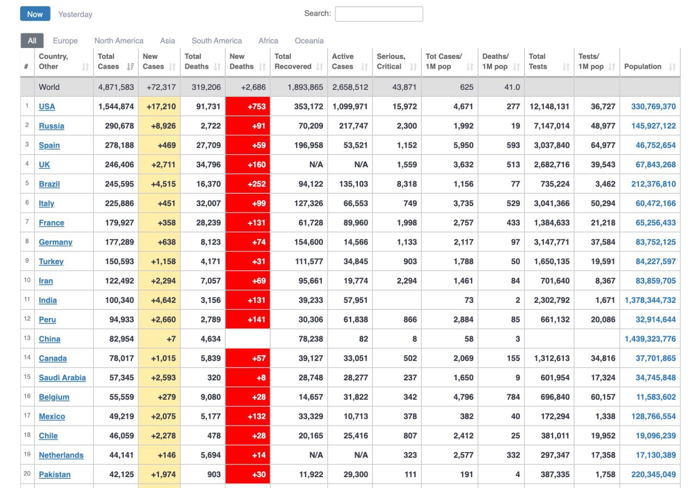Select the Africa tab
This screenshot has height=488, width=697.
pyautogui.click(x=268, y=40)
